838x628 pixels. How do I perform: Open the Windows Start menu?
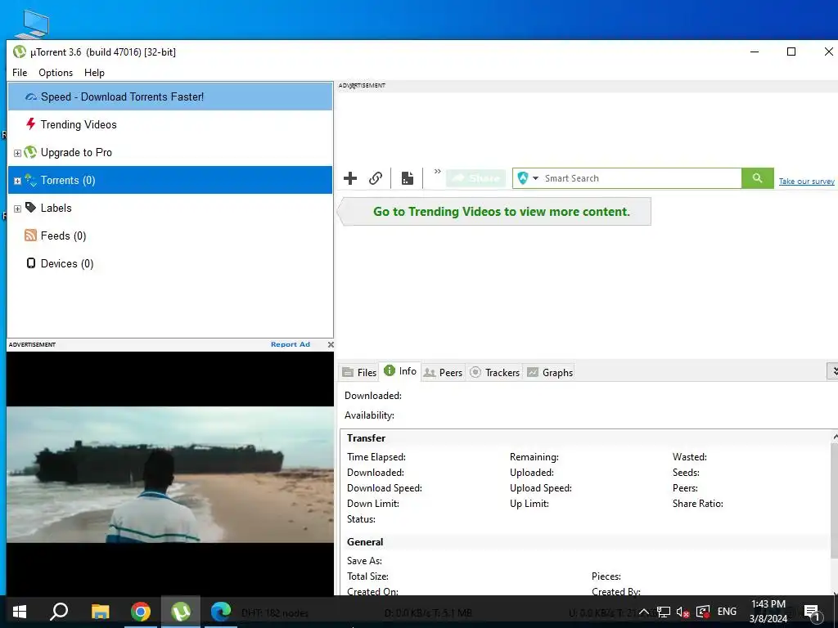20,612
